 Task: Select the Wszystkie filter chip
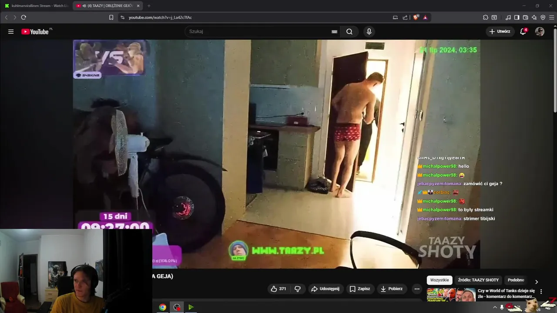tap(440, 280)
